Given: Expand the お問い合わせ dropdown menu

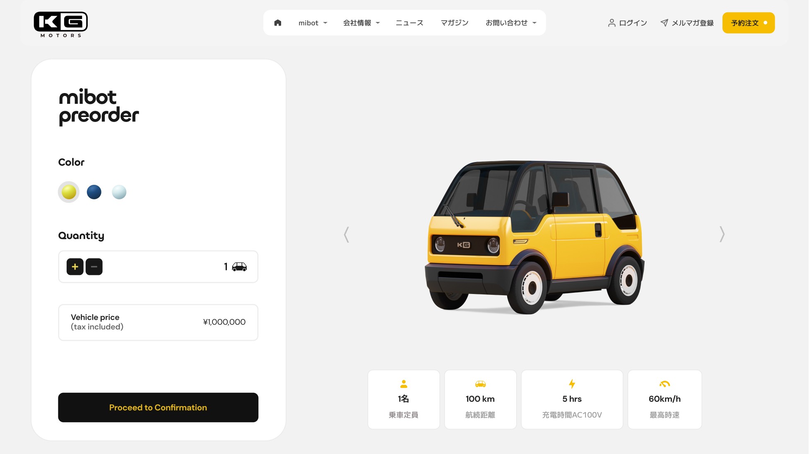Looking at the screenshot, I should pos(511,23).
